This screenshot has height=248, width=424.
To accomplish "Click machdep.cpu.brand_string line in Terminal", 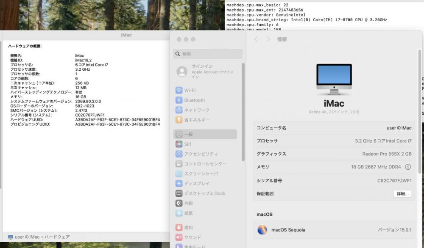I will pos(307,20).
